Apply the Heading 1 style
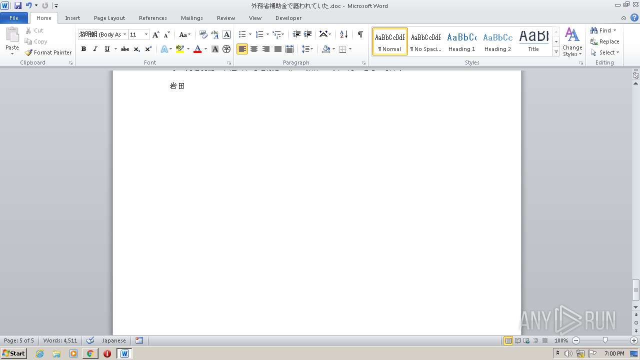Image resolution: width=640 pixels, height=360 pixels. point(462,41)
